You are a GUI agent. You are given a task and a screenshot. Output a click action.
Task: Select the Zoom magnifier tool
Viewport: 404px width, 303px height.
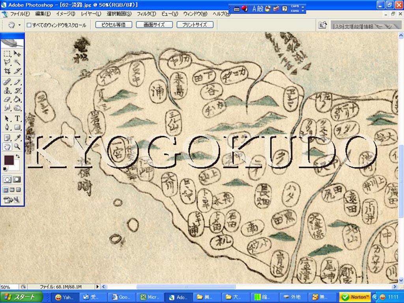(x=17, y=147)
